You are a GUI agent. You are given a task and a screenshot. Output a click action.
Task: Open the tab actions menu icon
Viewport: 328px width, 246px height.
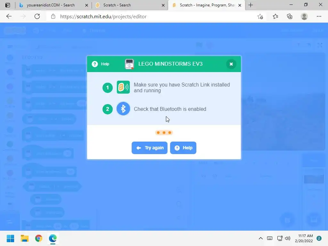[8, 5]
